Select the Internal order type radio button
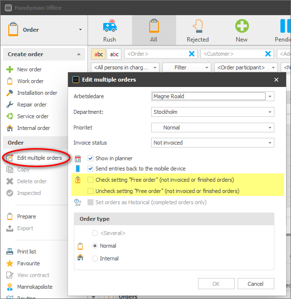The height and width of the screenshot is (299, 291). [95, 258]
